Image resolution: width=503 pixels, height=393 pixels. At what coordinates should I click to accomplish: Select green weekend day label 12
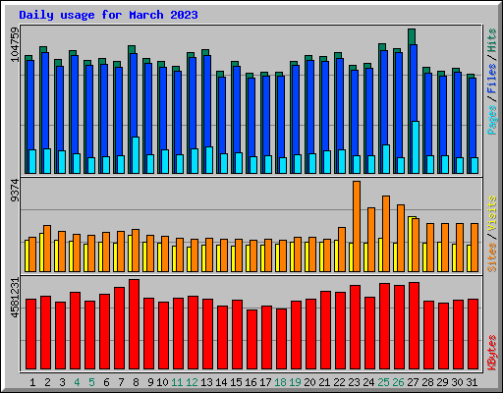192,382
